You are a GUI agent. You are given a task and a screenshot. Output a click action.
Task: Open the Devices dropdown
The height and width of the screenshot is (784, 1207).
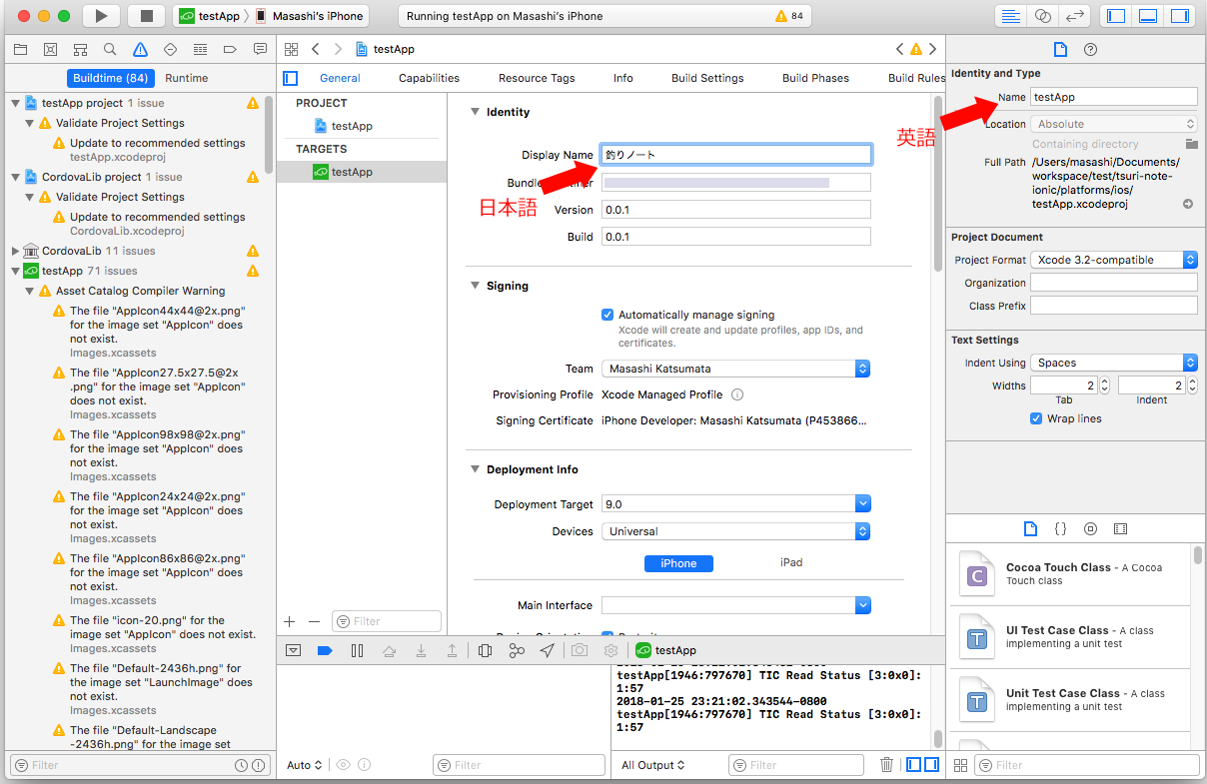click(735, 531)
